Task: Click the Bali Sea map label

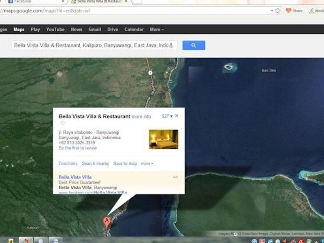Action: (x=269, y=70)
